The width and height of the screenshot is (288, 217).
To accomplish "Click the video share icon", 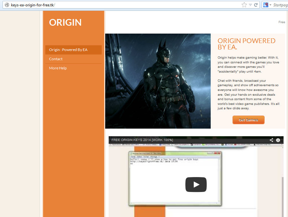I will pyautogui.click(x=271, y=140).
